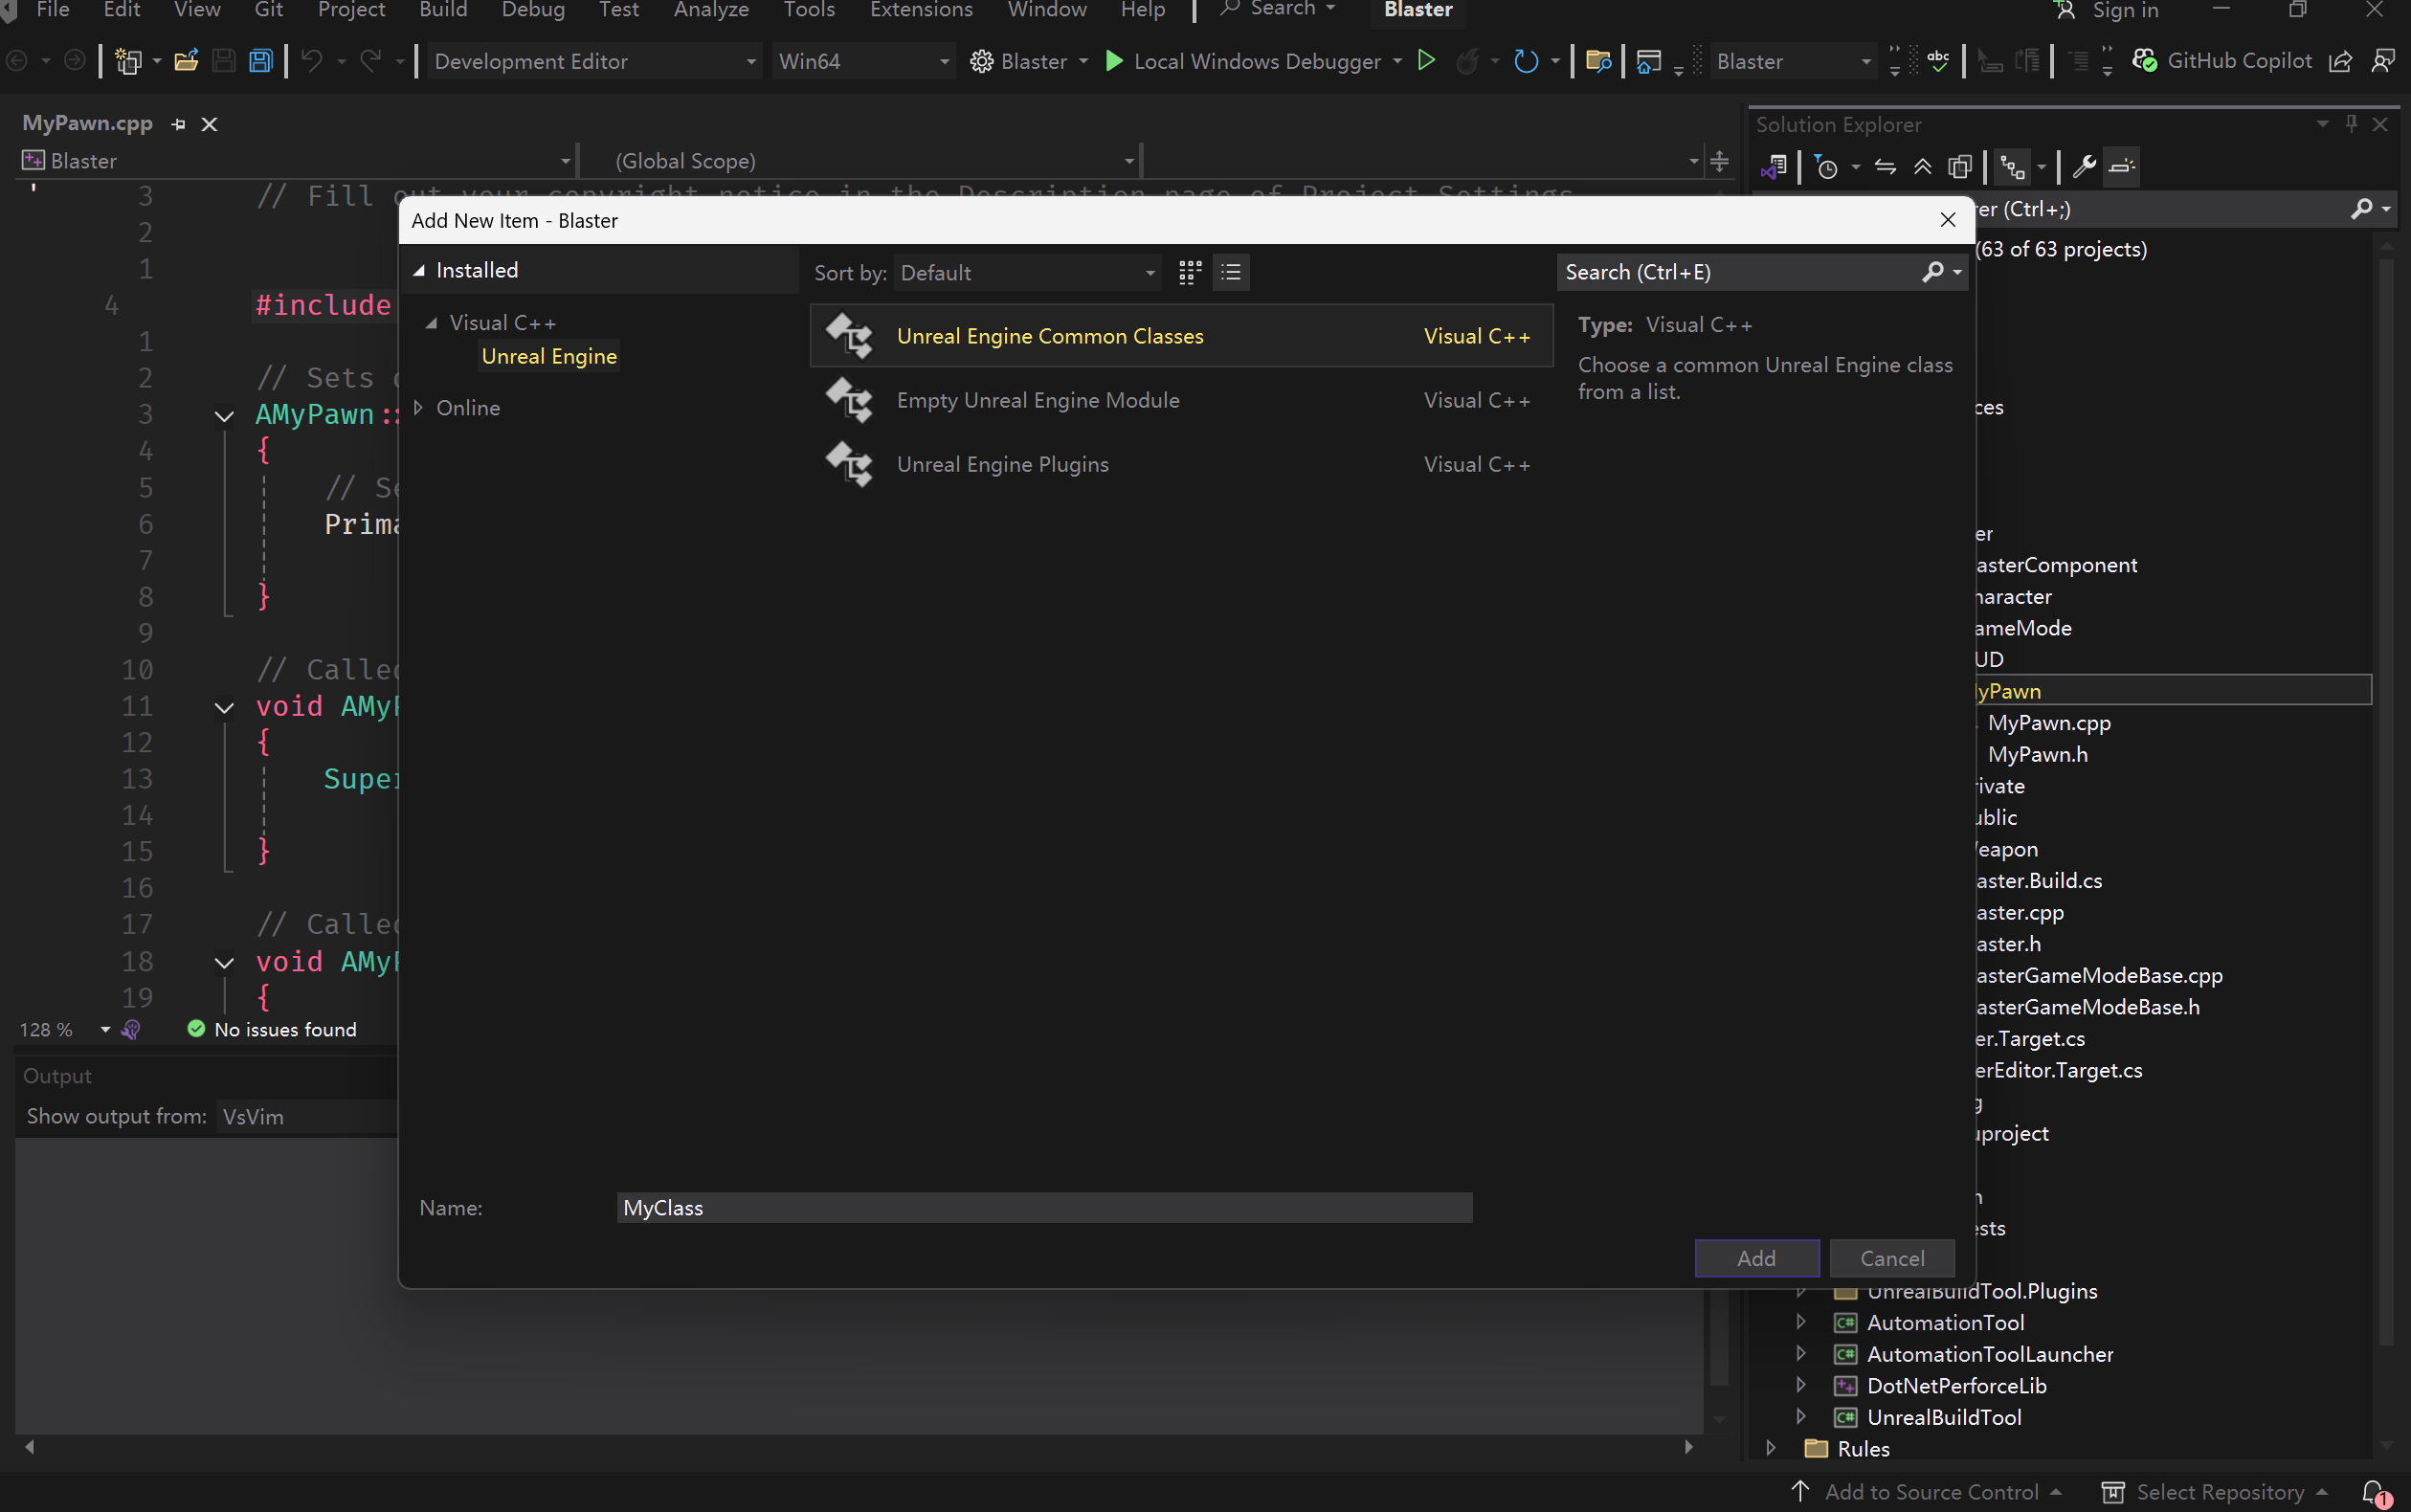Open the Blaster project scope dropdown
This screenshot has height=1512, width=2411.
(x=296, y=160)
